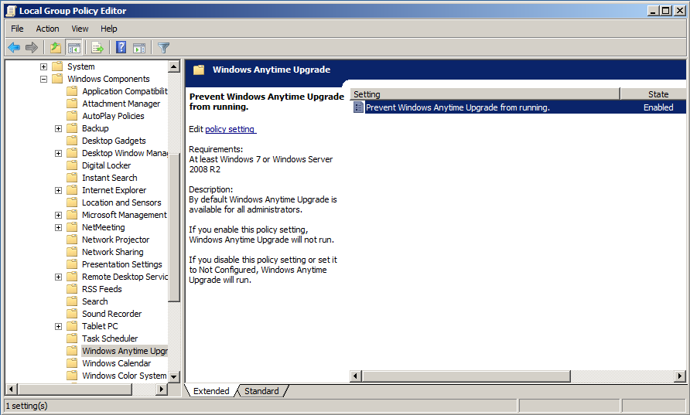Viewport: 690px width, 415px height.
Task: Select Prevent Windows Anytime Upgrade from running row
Action: (518, 107)
